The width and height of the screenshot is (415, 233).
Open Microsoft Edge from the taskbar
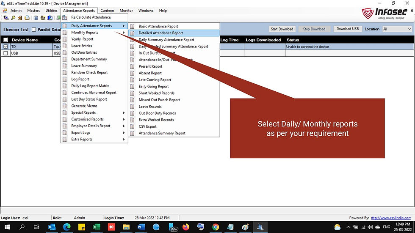(x=67, y=227)
